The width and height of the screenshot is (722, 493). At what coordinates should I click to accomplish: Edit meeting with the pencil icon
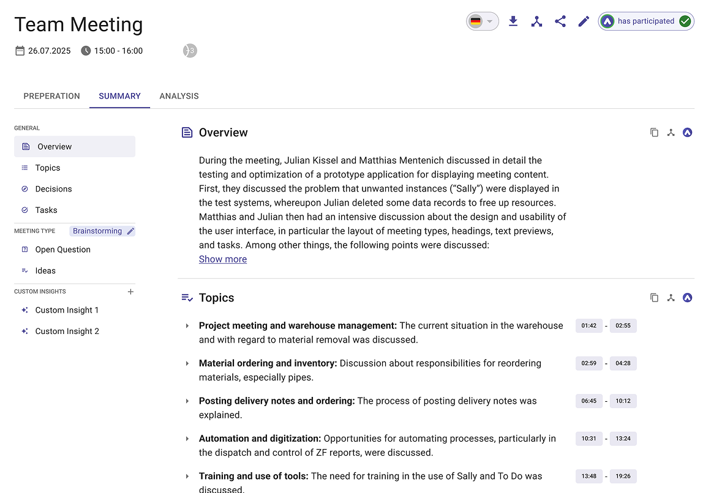(584, 21)
